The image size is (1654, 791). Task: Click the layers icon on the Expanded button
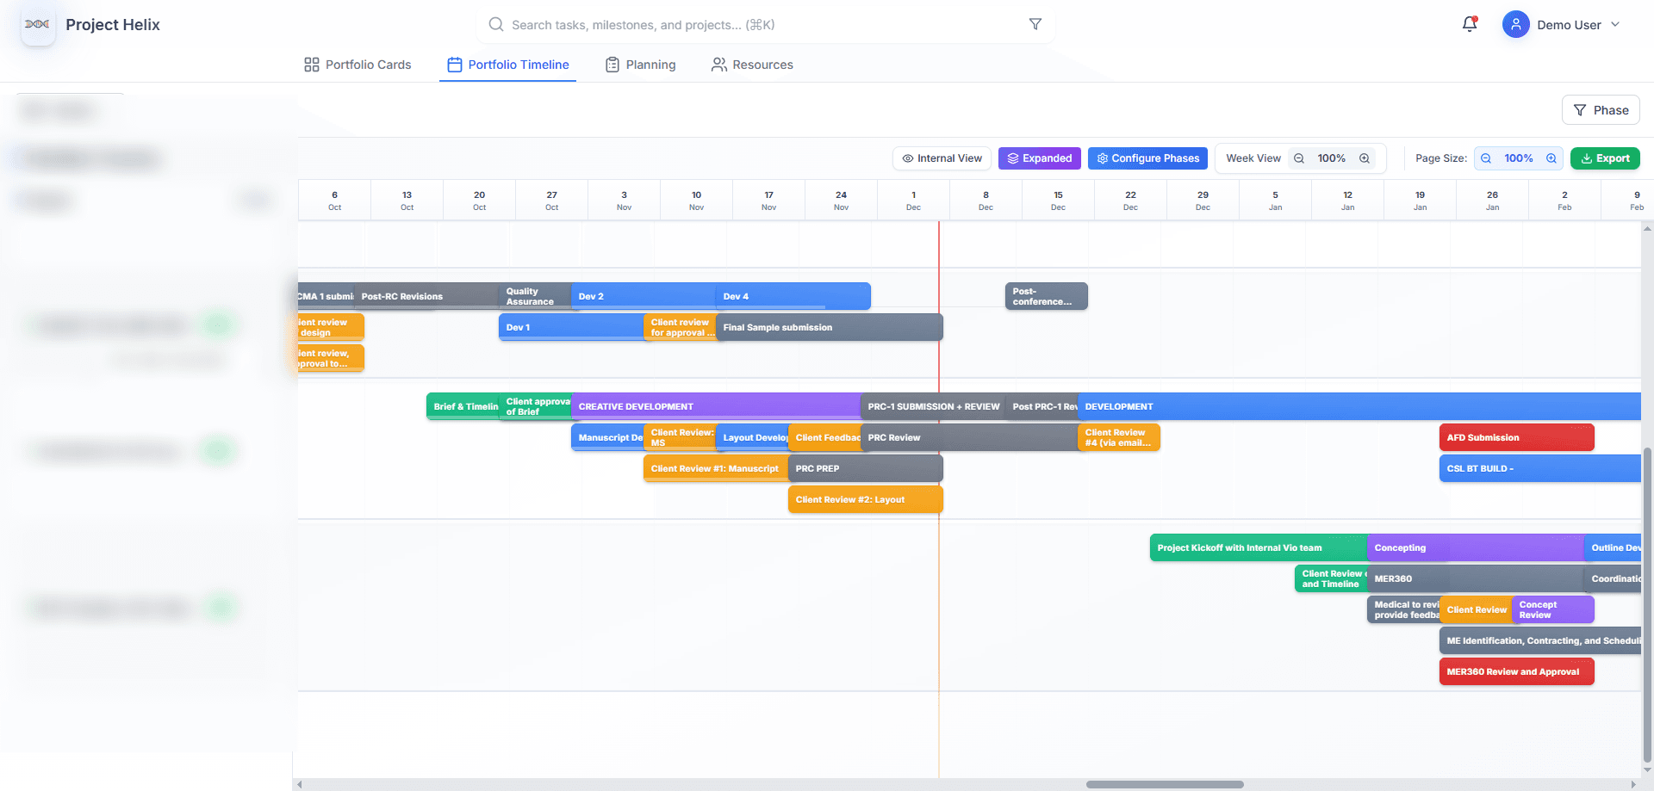1013,158
